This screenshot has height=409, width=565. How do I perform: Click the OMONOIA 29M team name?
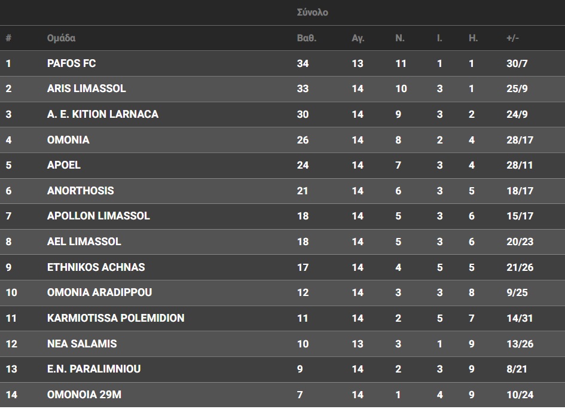[x=84, y=395]
